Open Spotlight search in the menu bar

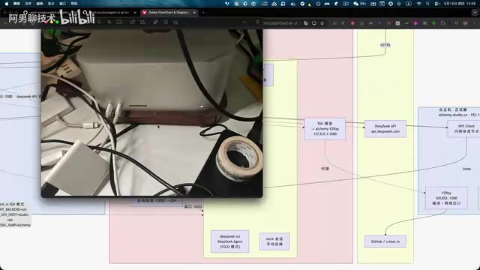pos(427,4)
